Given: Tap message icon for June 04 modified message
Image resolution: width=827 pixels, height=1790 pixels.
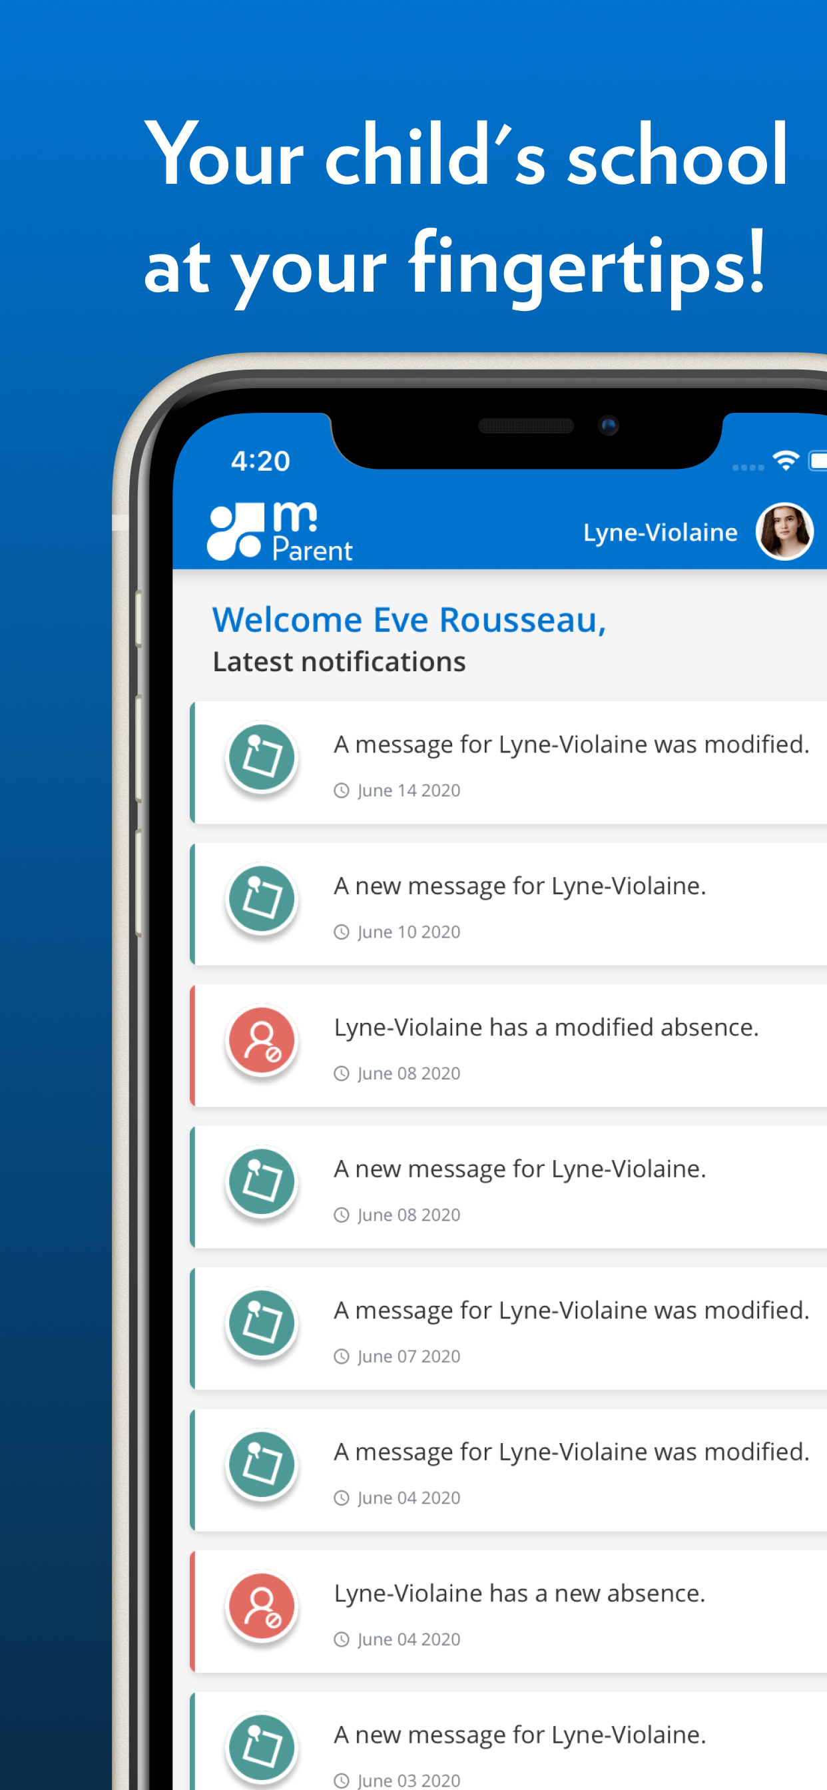Looking at the screenshot, I should [262, 1466].
